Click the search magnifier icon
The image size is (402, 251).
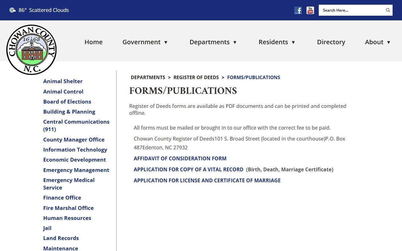[x=388, y=10]
